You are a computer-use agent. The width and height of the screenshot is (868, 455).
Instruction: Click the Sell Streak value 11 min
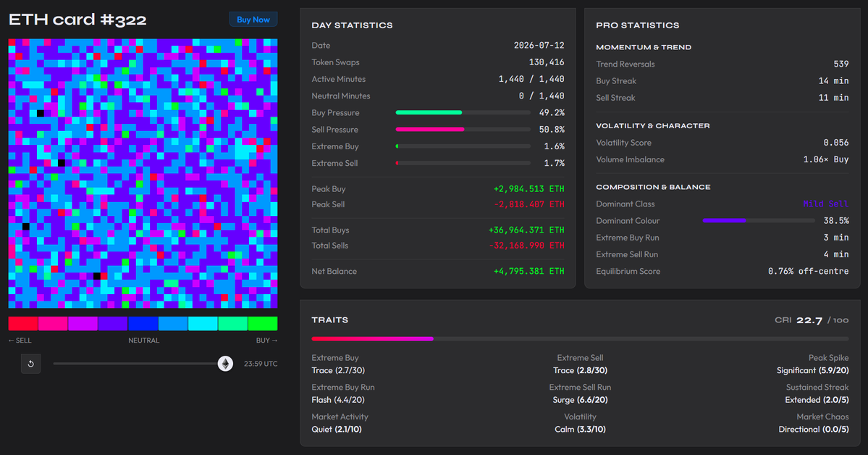(x=834, y=98)
